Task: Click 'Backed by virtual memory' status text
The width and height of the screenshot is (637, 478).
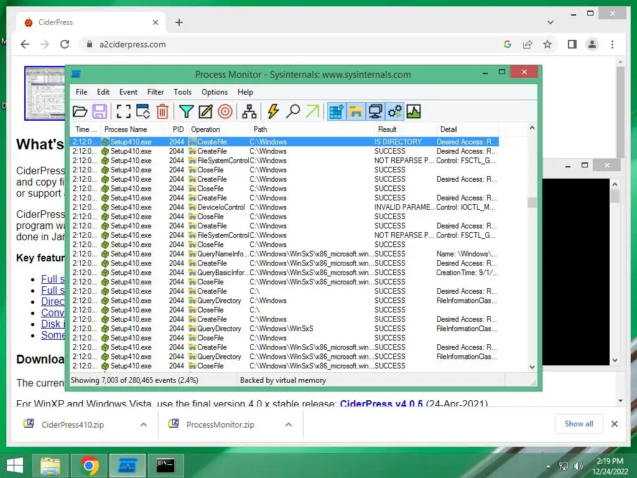Action: coord(283,380)
